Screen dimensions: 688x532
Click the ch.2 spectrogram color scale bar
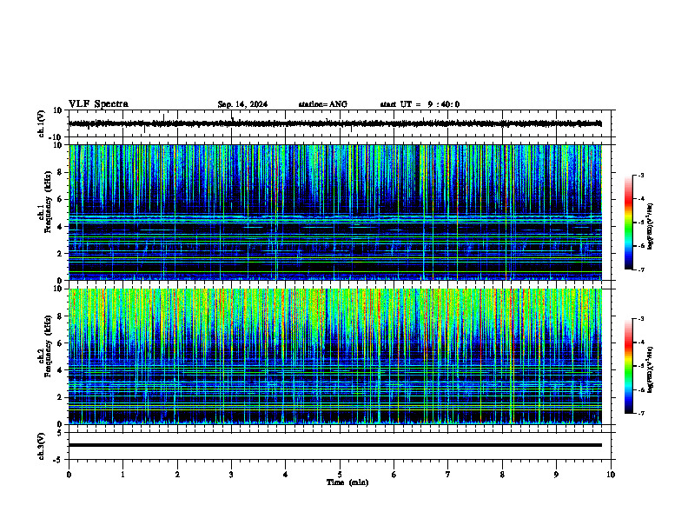click(629, 366)
